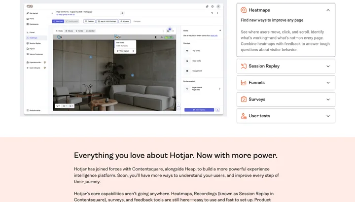Screen dimensions: 355x202
Task: Click the zoom out minus button on heatmap
Action: 178,108
